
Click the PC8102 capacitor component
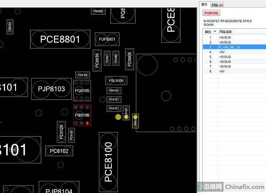[59, 151]
